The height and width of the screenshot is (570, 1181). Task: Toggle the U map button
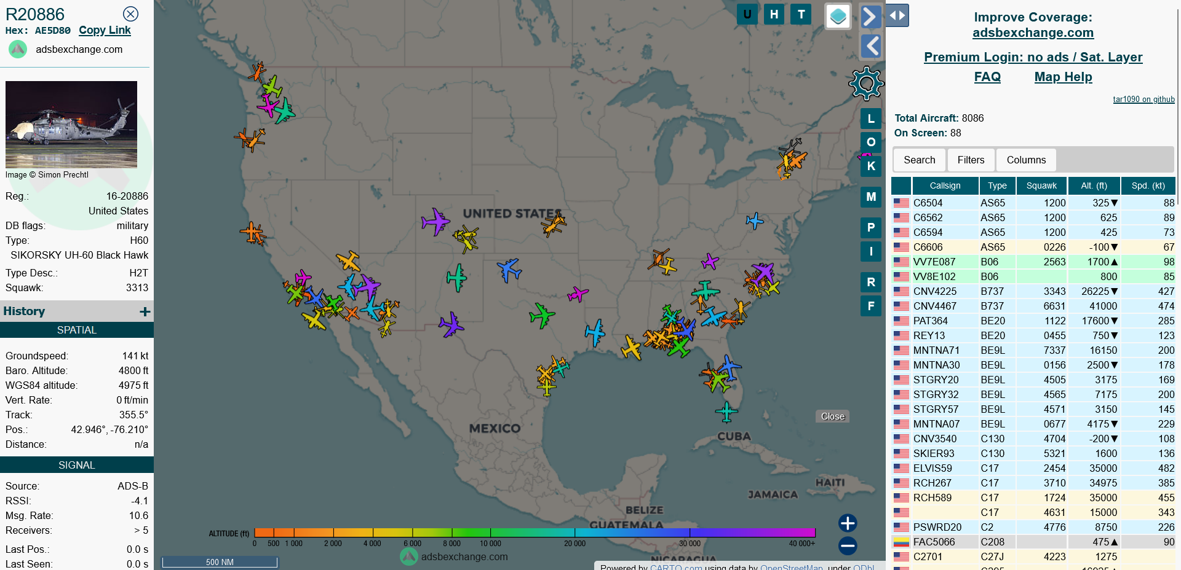click(x=747, y=14)
